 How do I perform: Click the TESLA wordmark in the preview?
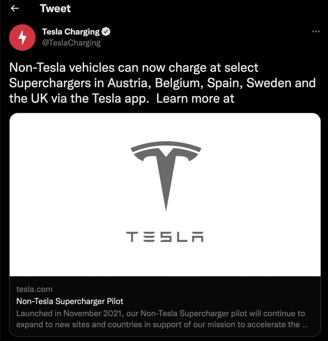click(165, 237)
